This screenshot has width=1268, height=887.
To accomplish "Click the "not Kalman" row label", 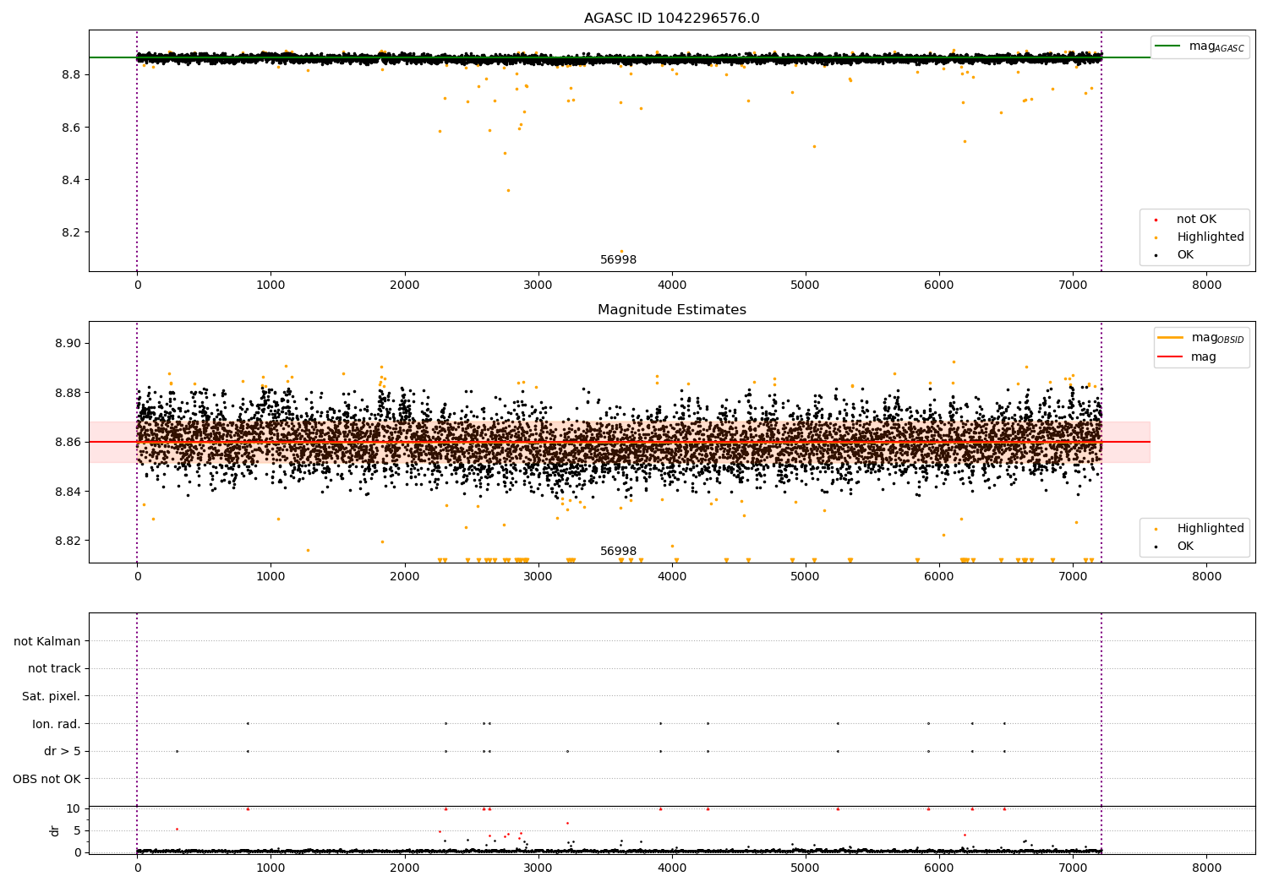I will tap(47, 641).
